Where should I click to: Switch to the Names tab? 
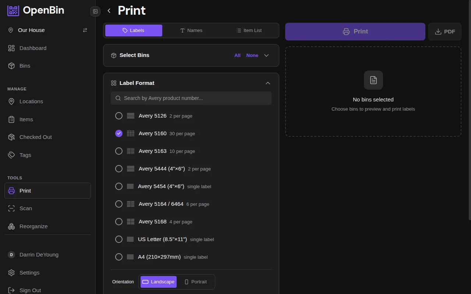coord(191,31)
